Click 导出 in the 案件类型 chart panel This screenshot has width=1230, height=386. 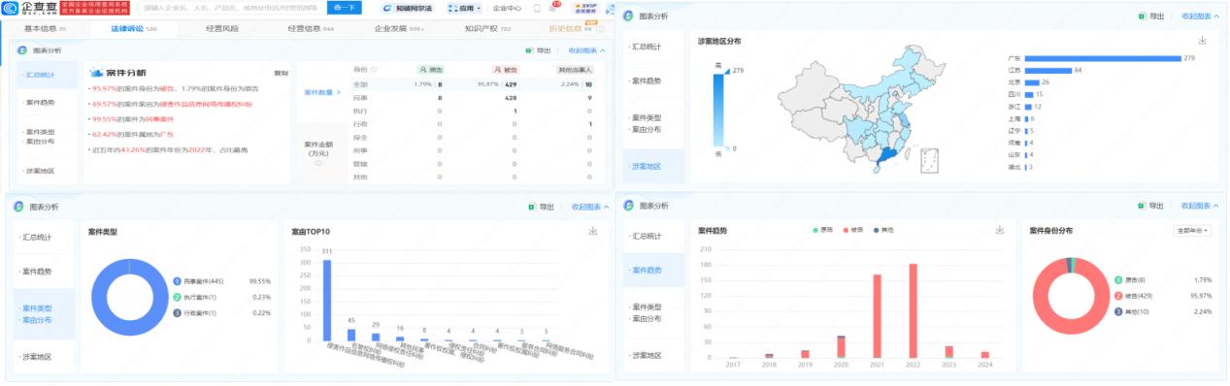tap(540, 207)
